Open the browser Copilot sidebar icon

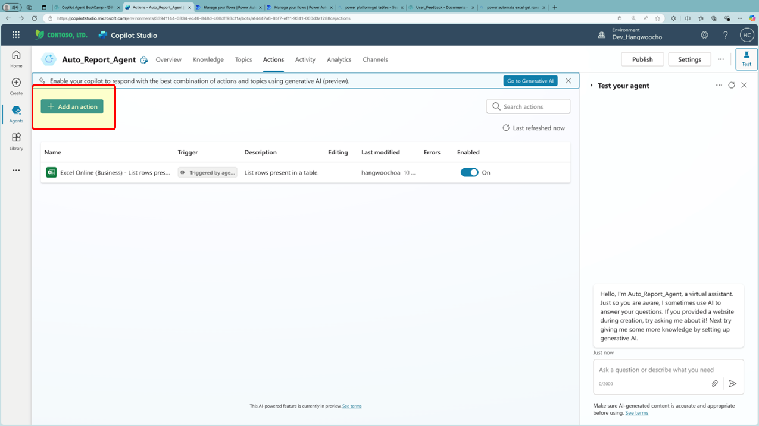752,18
